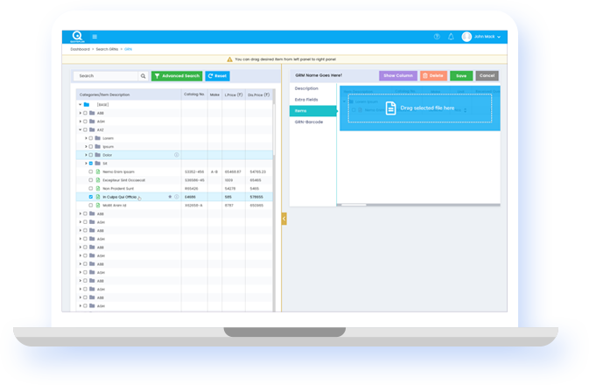Click the file icon of Nemo Enim Ipsam

coord(98,171)
